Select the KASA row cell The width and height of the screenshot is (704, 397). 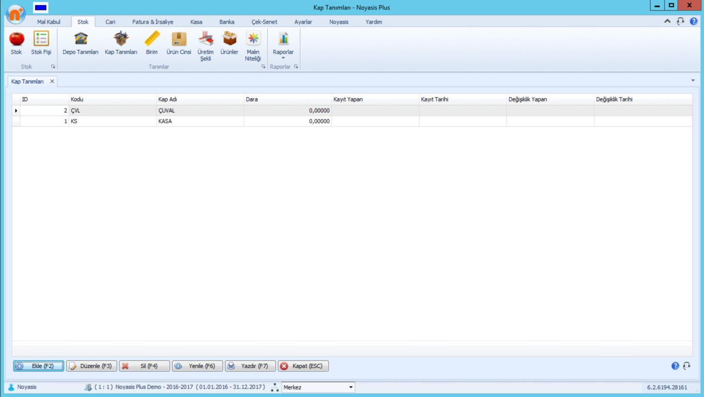[200, 121]
